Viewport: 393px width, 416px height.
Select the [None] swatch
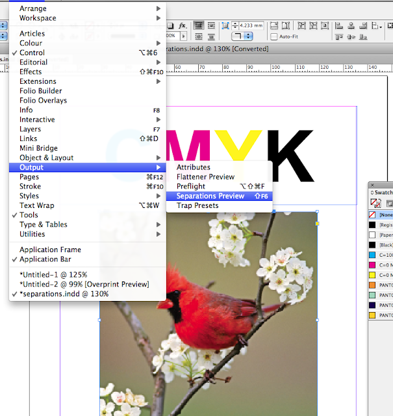click(x=381, y=214)
